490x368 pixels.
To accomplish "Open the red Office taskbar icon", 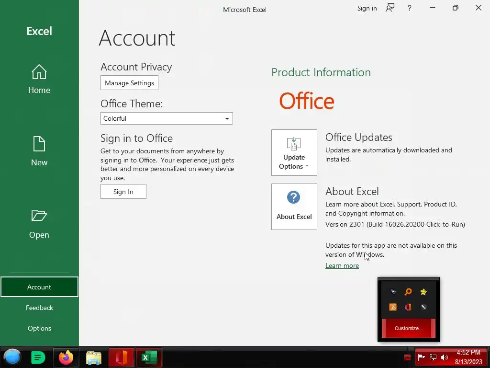I will click(x=122, y=357).
